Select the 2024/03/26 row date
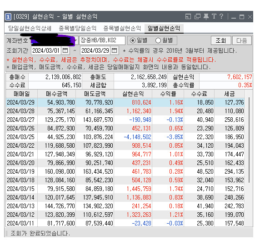The width and height of the screenshot is (275, 245). tap(21, 128)
